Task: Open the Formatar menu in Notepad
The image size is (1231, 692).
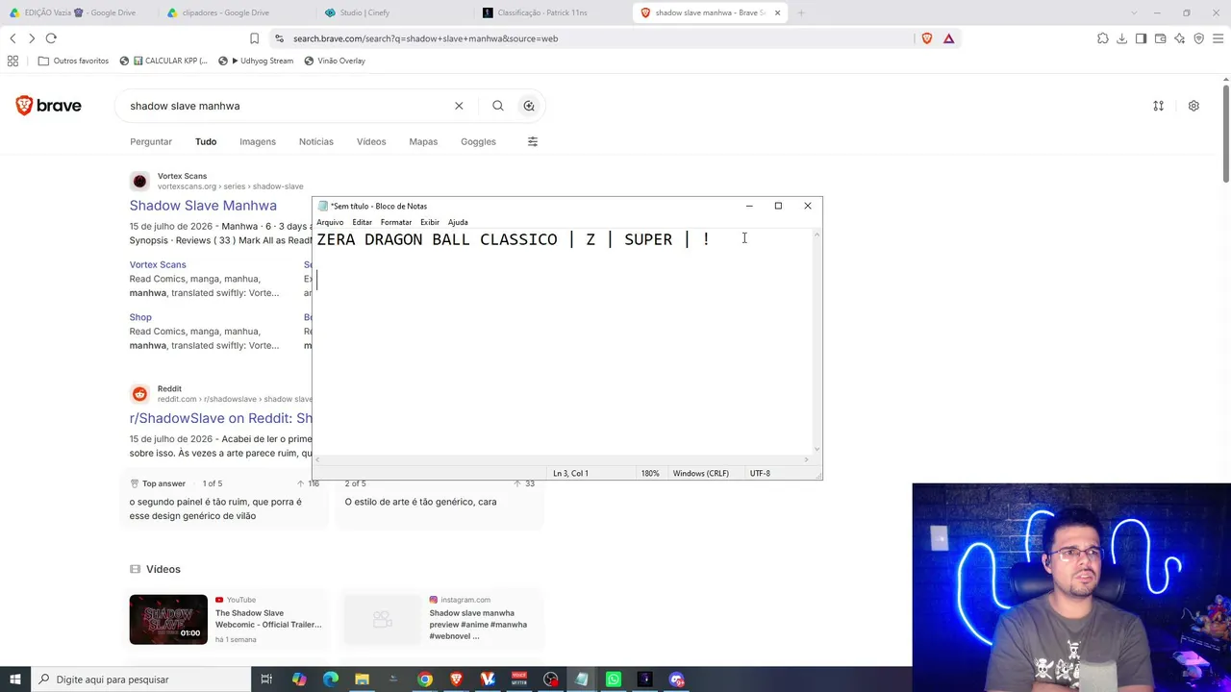Action: coord(396,222)
